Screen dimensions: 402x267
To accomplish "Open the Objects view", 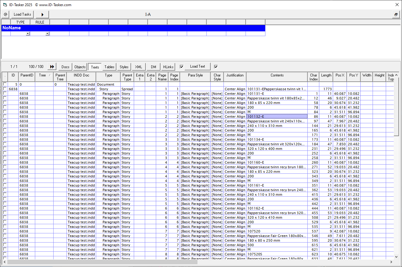I will click(x=80, y=66).
